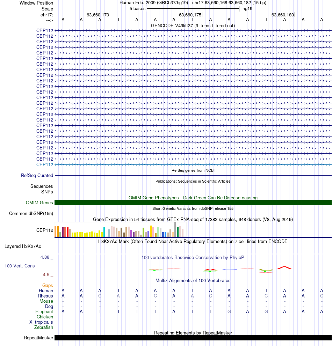Select the light-blue CEP112 transcript label
Viewport: 332px width, 346px height.
coord(45,164)
